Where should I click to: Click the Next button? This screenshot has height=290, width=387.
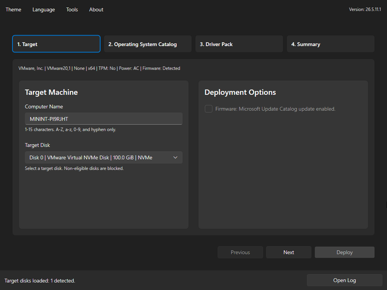pos(288,252)
